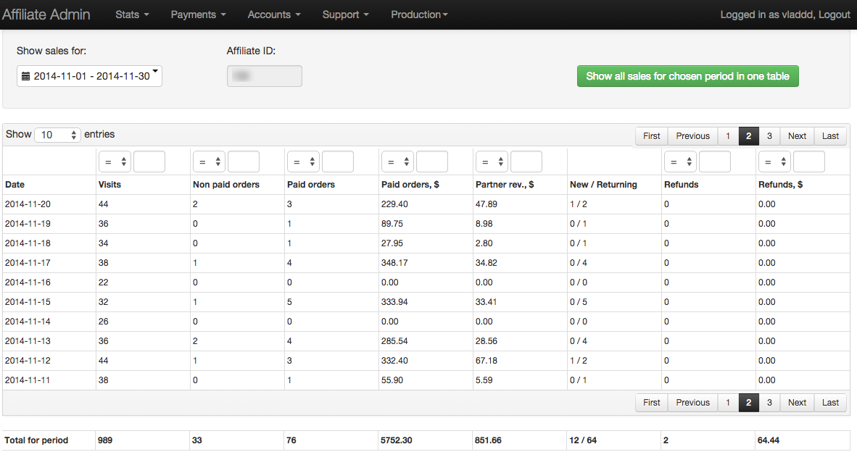The width and height of the screenshot is (857, 452).
Task: Open the Visits filter operator dropdown
Action: [114, 162]
